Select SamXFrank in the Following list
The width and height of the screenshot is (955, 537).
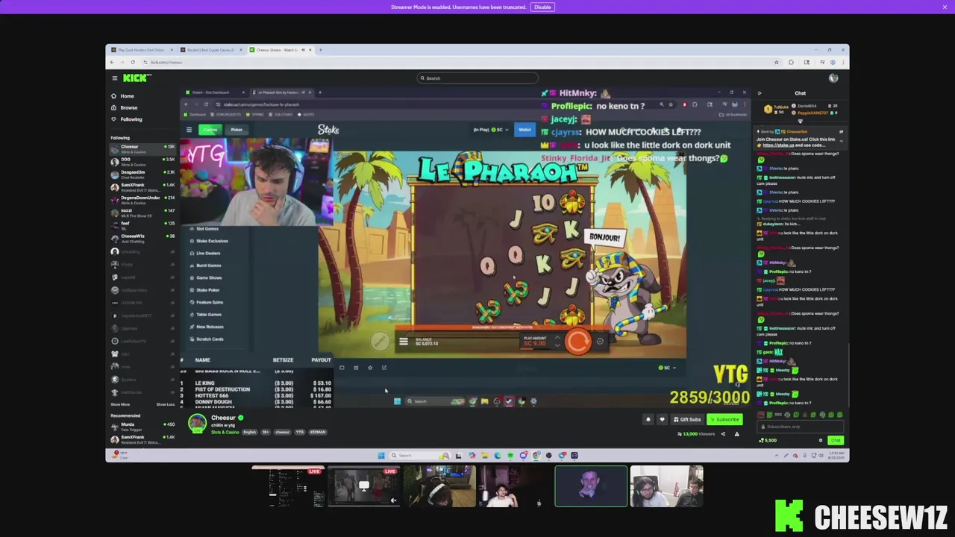tap(142, 186)
